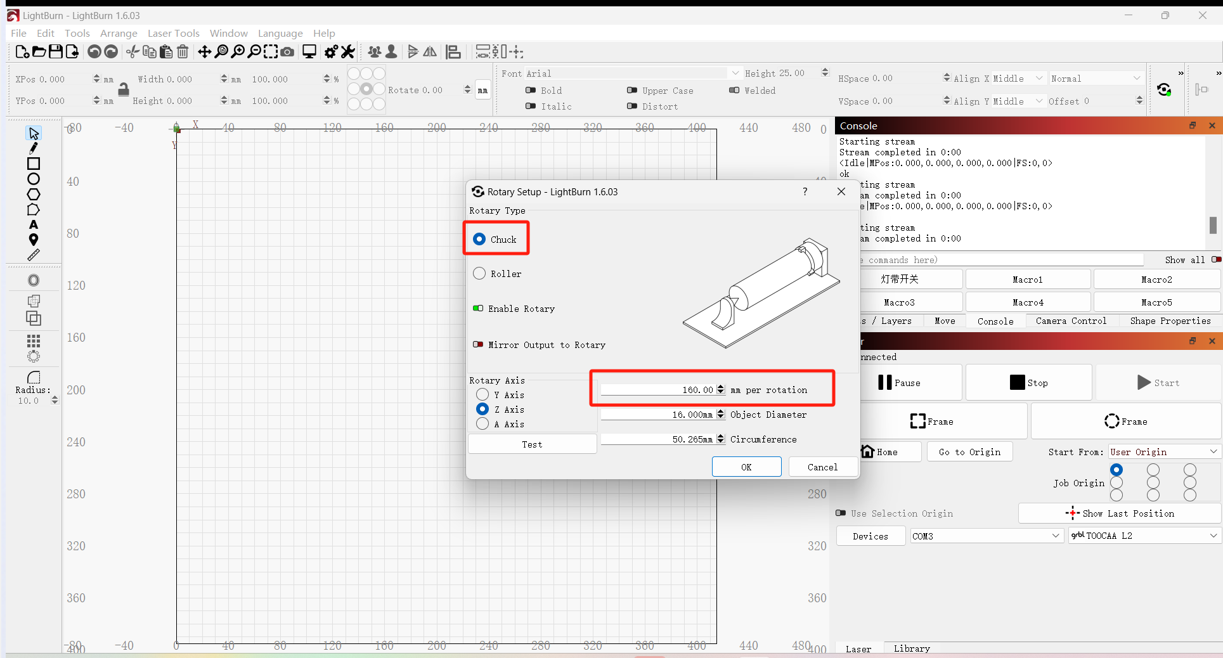Open the Font dropdown showing Arial

coord(632,74)
